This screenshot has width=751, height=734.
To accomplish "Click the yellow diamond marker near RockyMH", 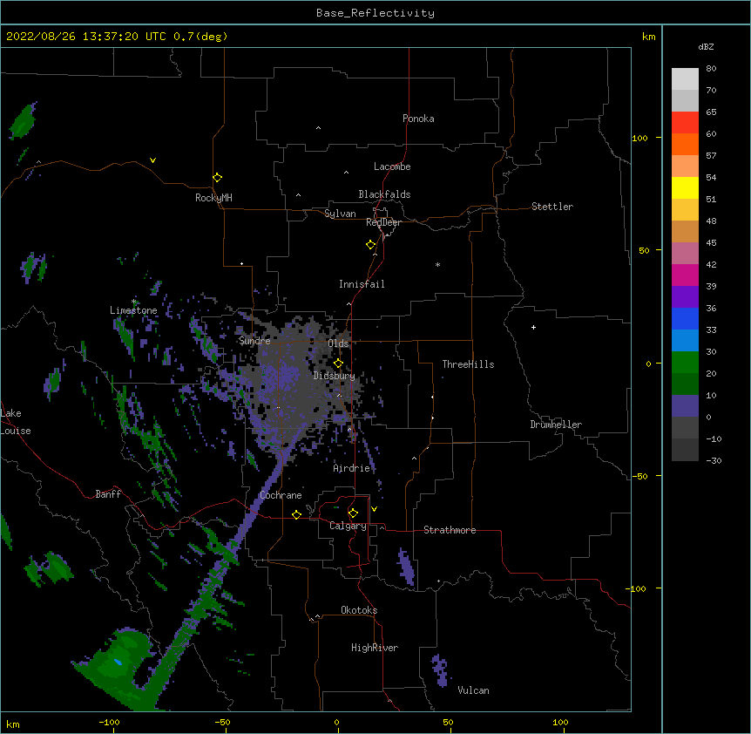I will click(x=217, y=178).
